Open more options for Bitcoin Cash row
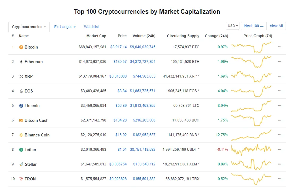Viewport: 292px width, 188px height. (x=279, y=120)
